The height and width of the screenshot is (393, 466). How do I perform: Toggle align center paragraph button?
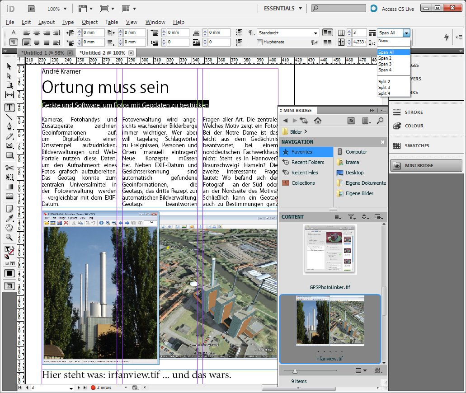click(x=36, y=33)
